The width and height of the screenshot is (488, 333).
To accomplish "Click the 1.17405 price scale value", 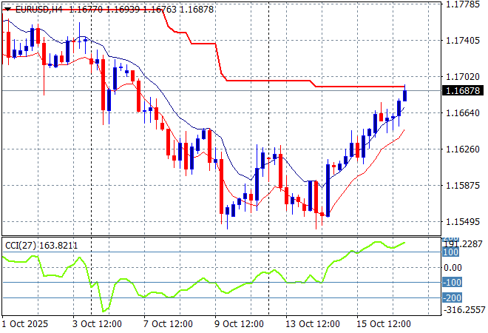I will point(463,41).
